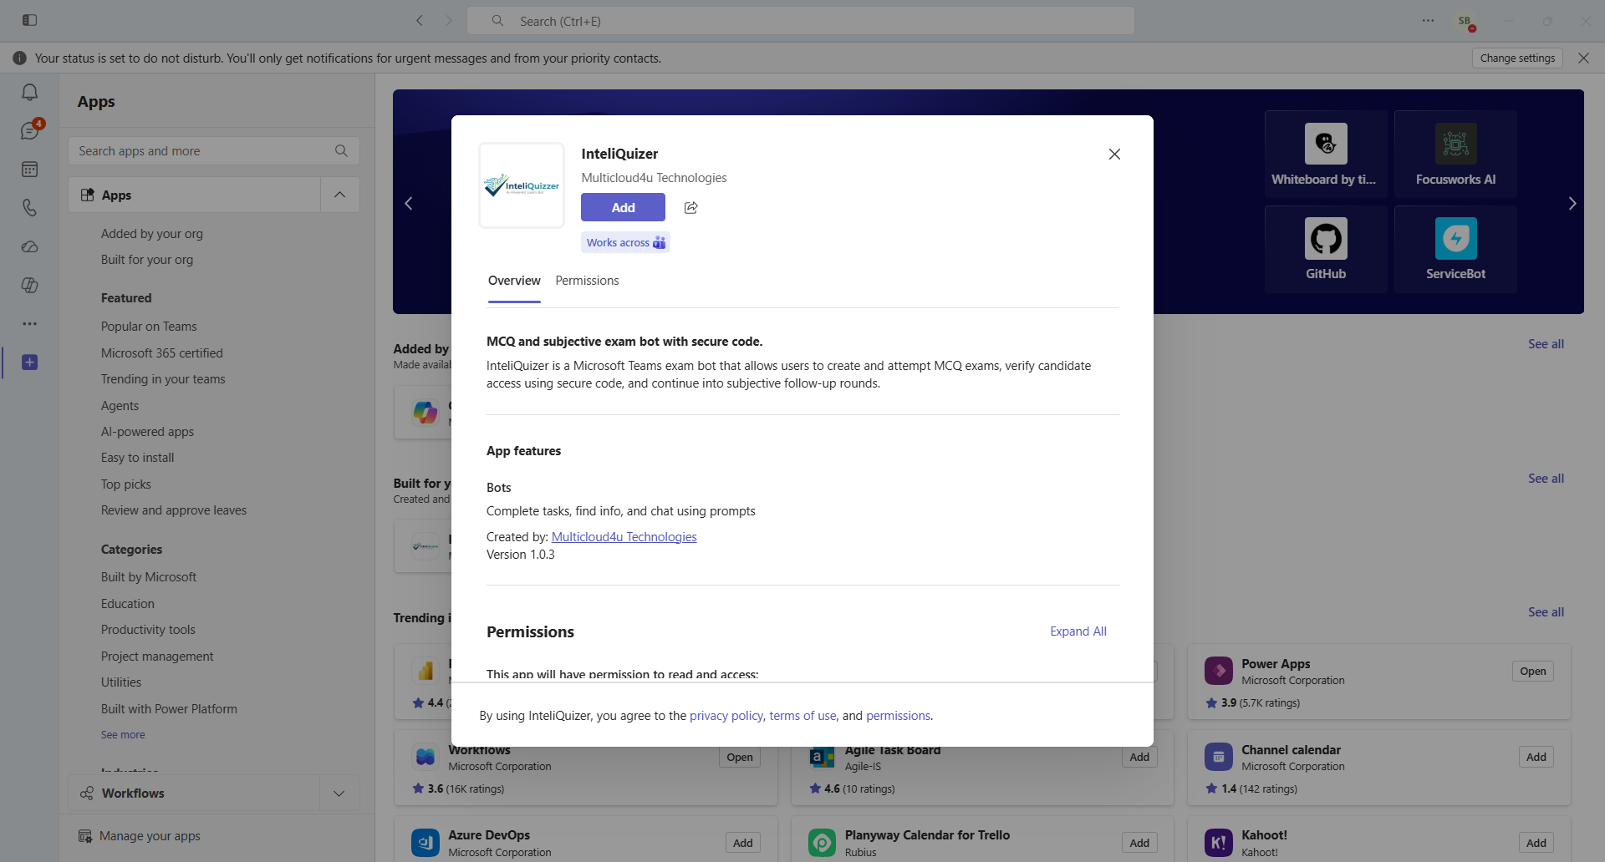Screen dimensions: 1605x862
Task: Expand the Workflows section chevron
Action: pos(339,793)
